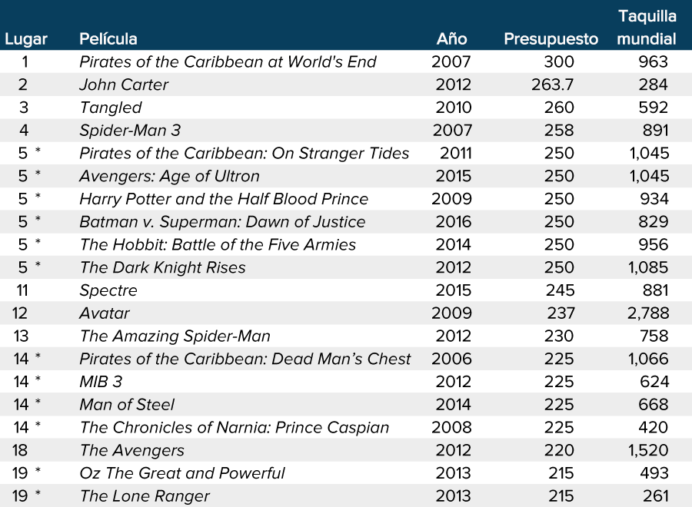Click 'The Lone Ranger' movie title

pos(145,496)
